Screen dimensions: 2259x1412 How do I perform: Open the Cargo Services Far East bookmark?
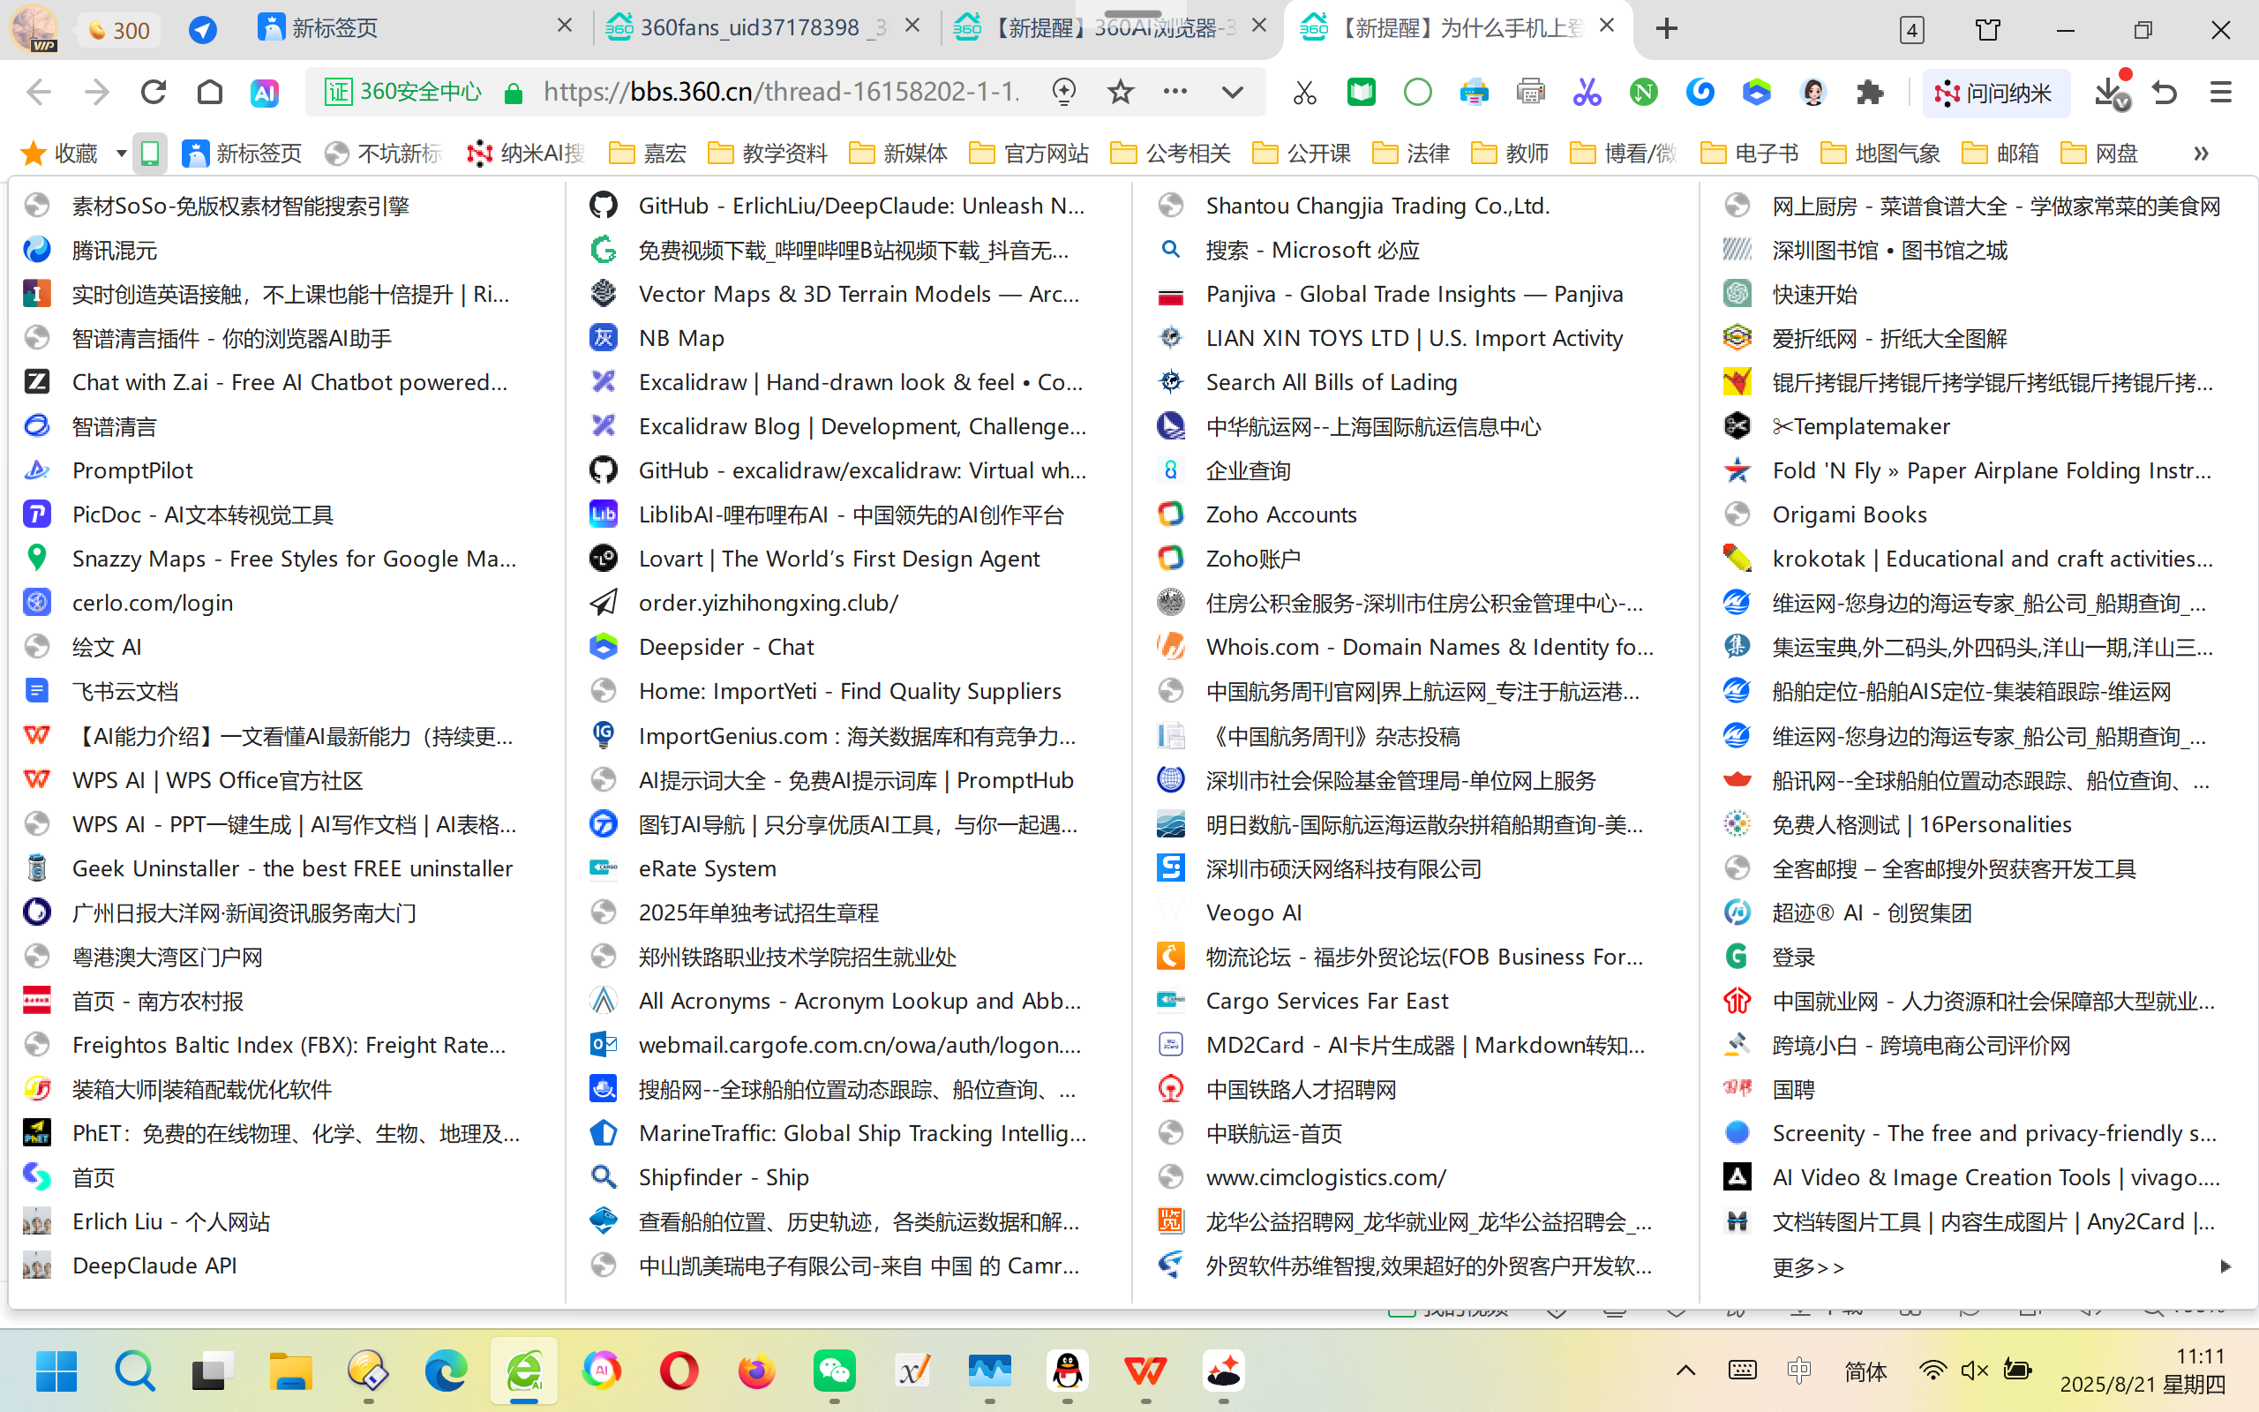(1415, 1001)
